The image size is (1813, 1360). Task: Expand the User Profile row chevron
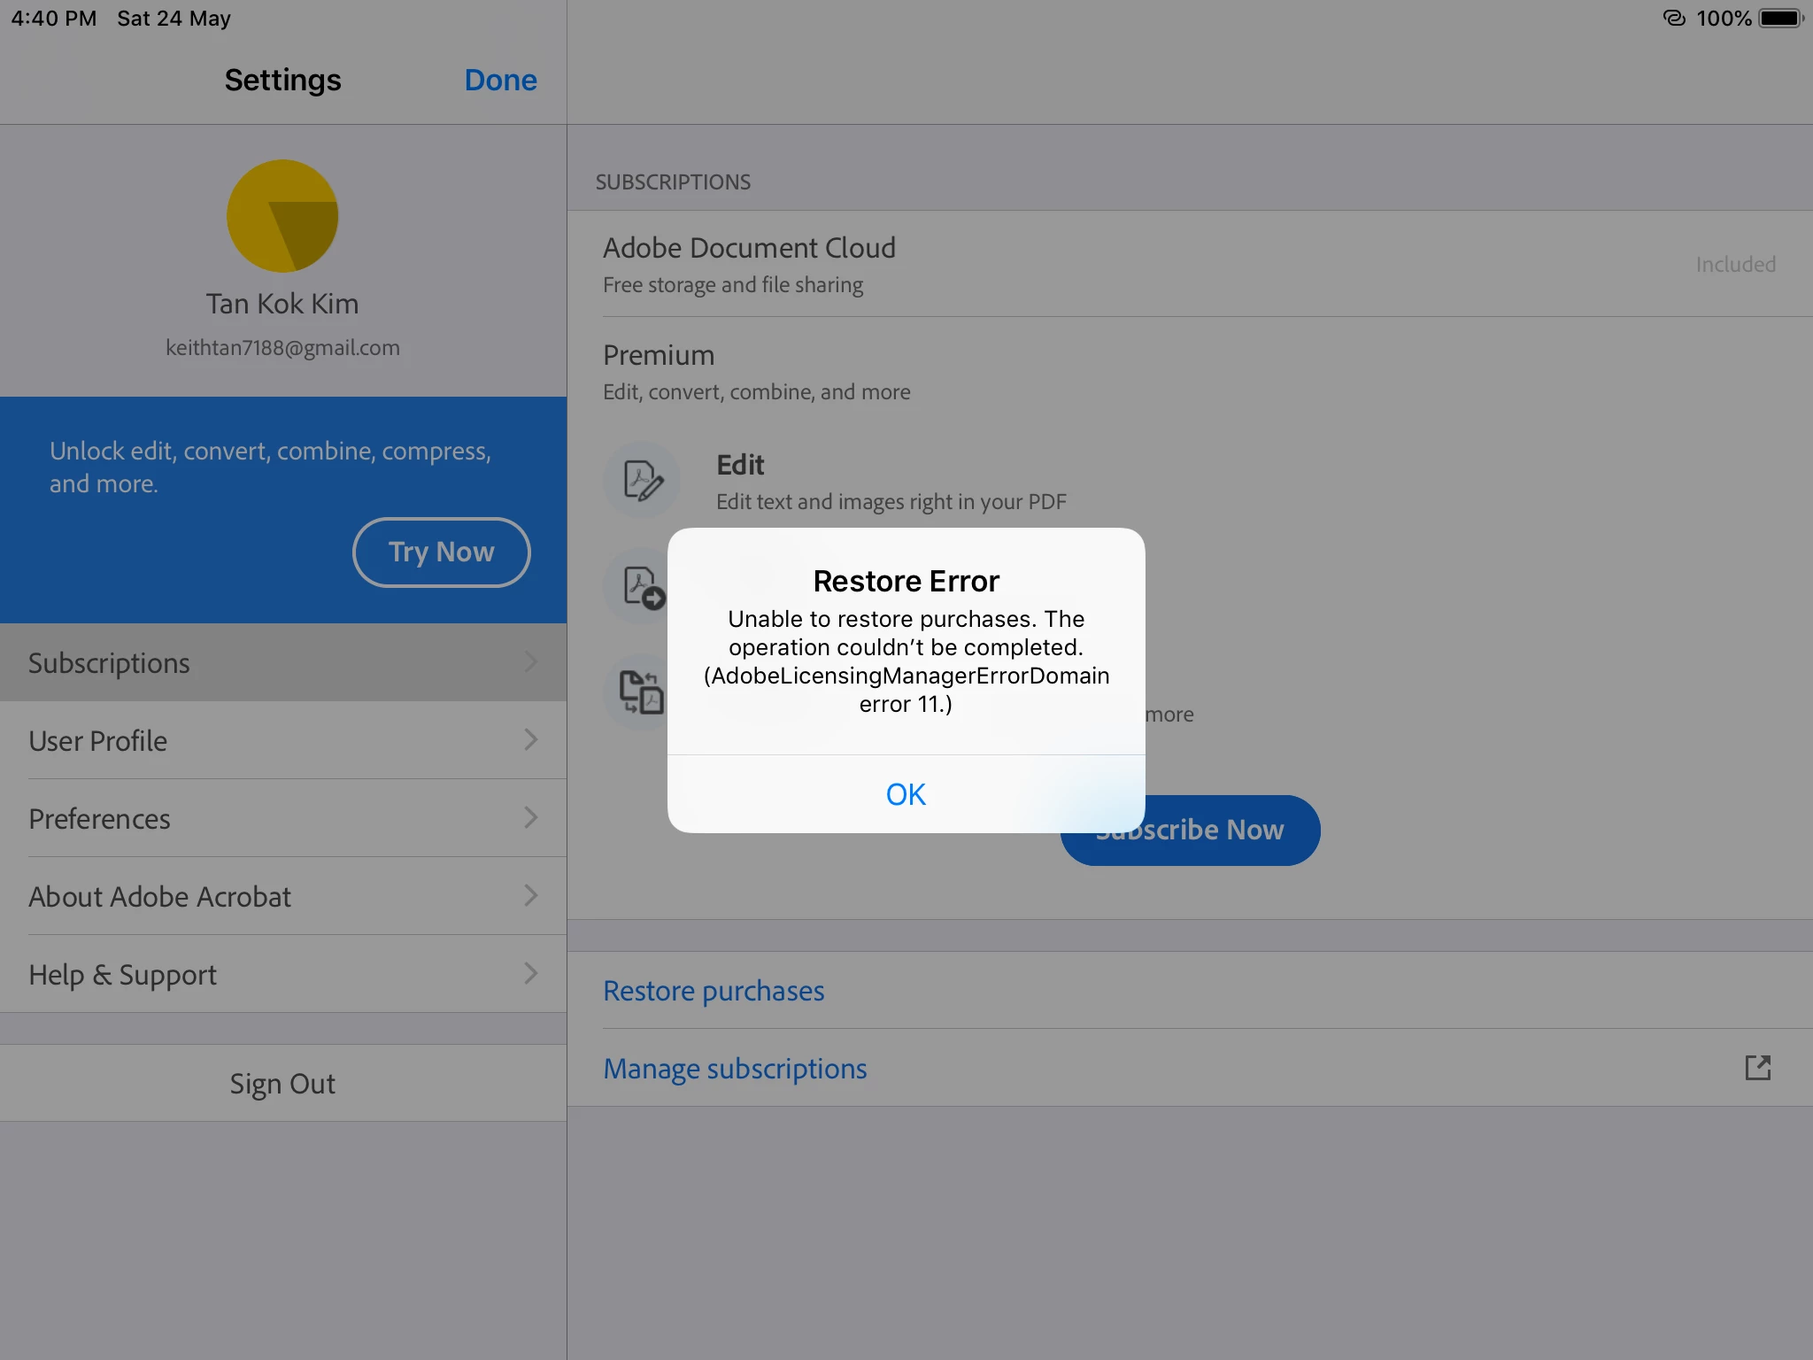tap(530, 740)
